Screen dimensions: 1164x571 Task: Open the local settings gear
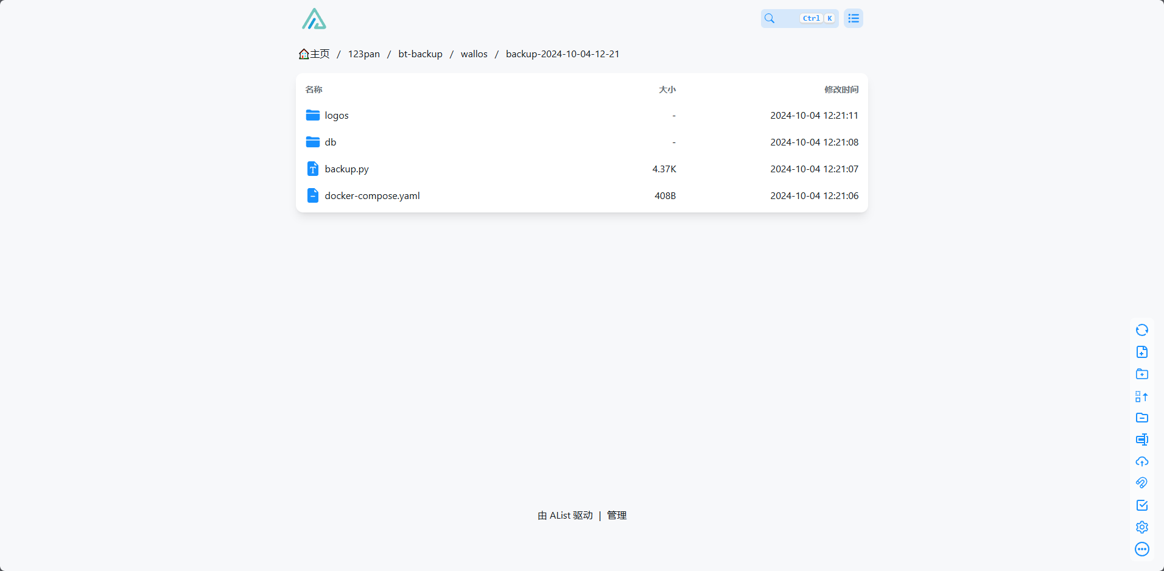click(x=1141, y=527)
